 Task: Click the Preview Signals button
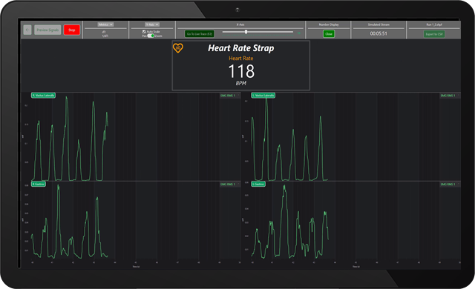pos(47,30)
